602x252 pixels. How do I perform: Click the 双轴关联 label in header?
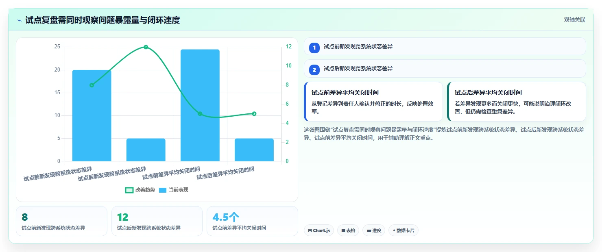pyautogui.click(x=574, y=20)
